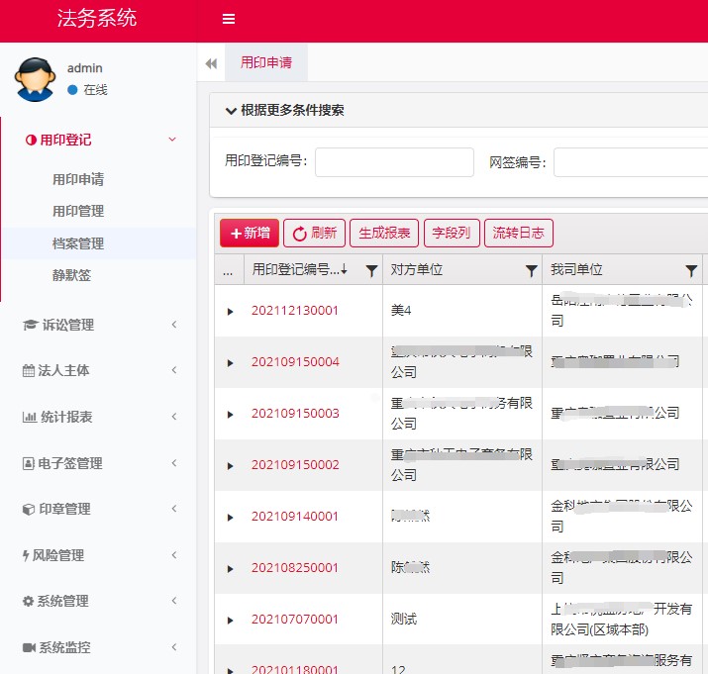Expand the 统计报表 sidebar menu
The height and width of the screenshot is (674, 708).
(99, 417)
